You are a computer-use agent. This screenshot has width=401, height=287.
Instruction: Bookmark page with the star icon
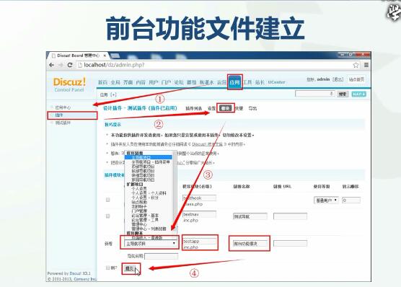(356, 65)
